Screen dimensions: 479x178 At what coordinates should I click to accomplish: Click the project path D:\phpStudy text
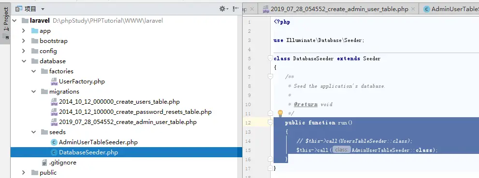(x=108, y=21)
